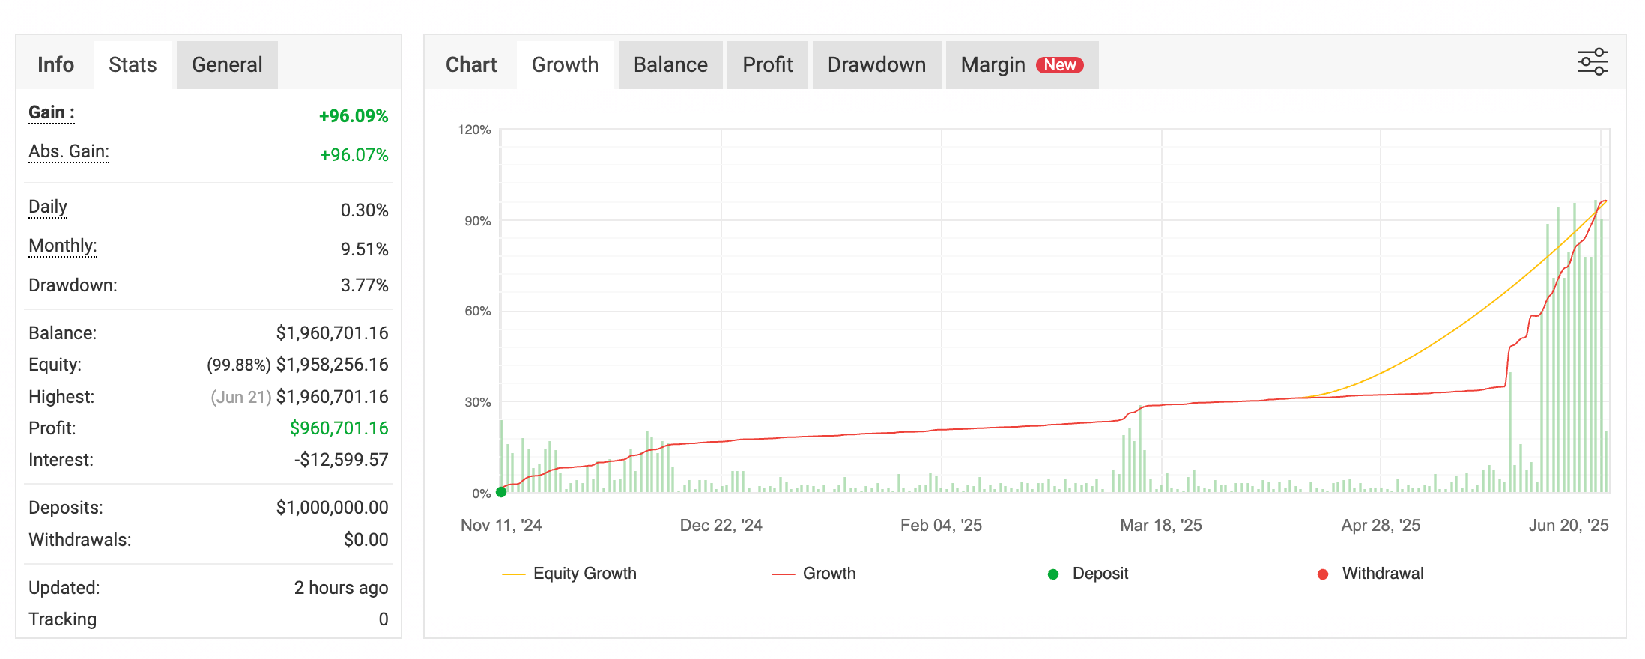Viewport: 1645px width, 659px height.
Task: Open the chart settings sliders icon
Action: [1592, 62]
